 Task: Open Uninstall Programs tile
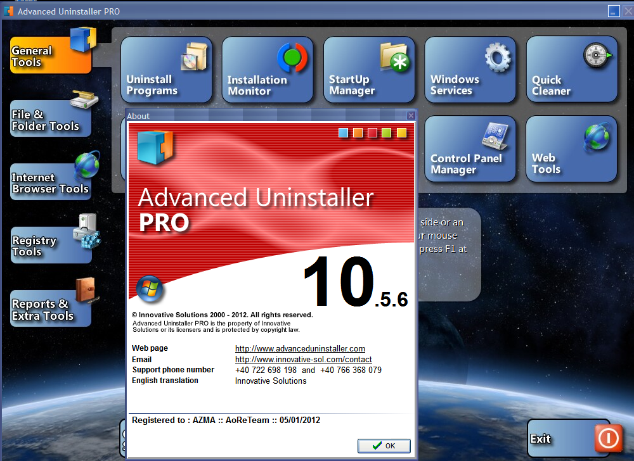[166, 70]
